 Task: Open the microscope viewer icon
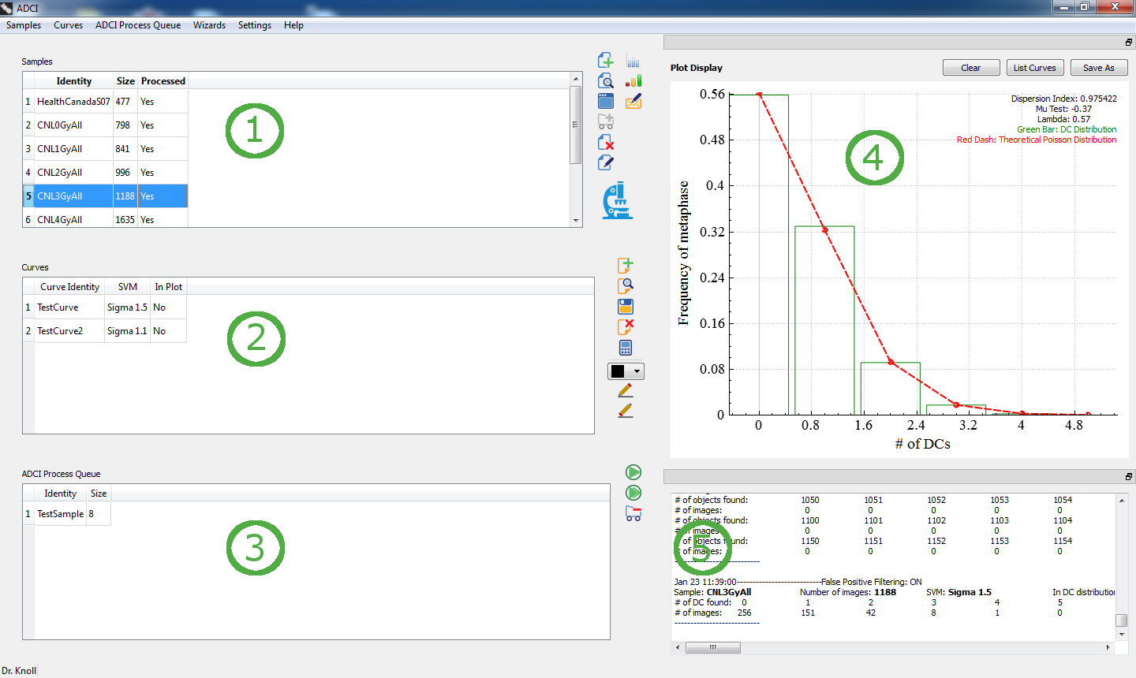[x=617, y=200]
